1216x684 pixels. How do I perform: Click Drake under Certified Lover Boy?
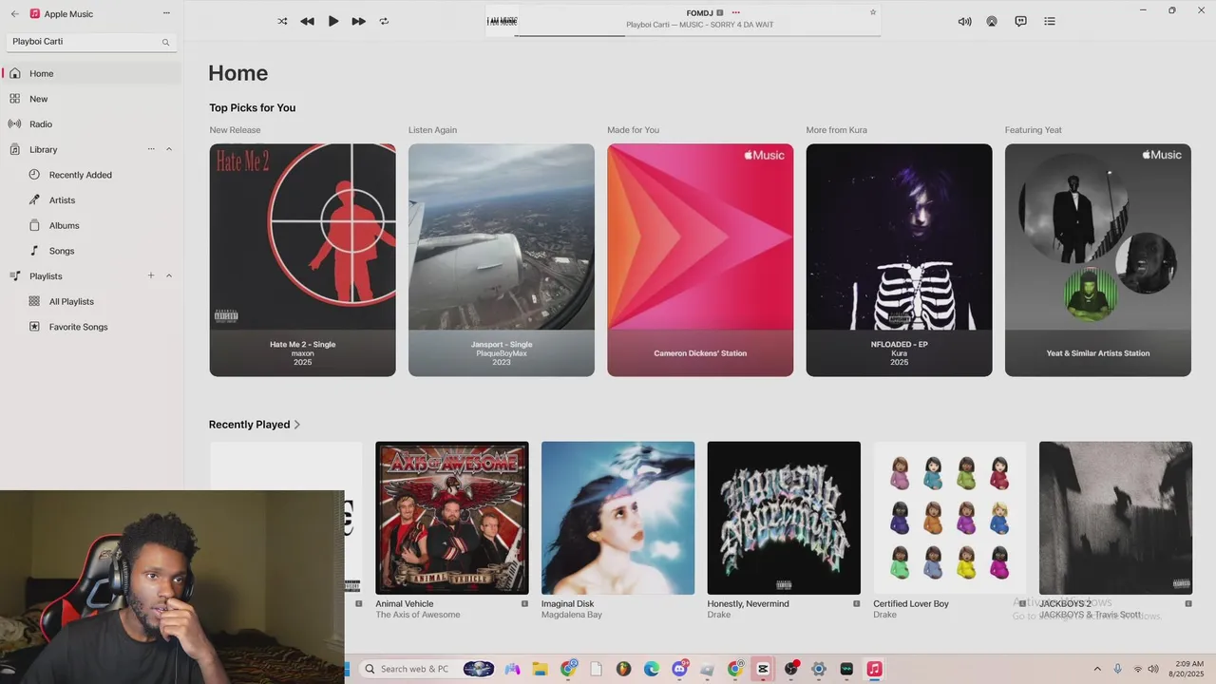885,615
